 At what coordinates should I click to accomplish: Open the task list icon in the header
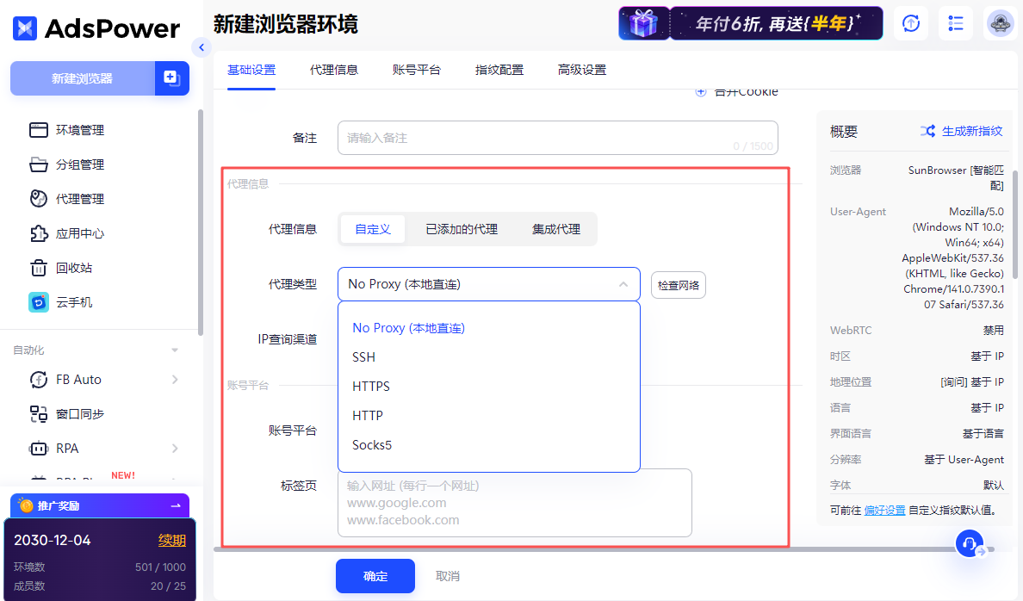955,23
